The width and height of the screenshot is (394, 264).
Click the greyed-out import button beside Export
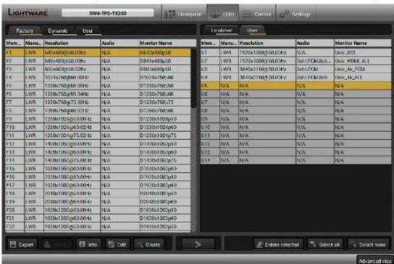tap(57, 244)
